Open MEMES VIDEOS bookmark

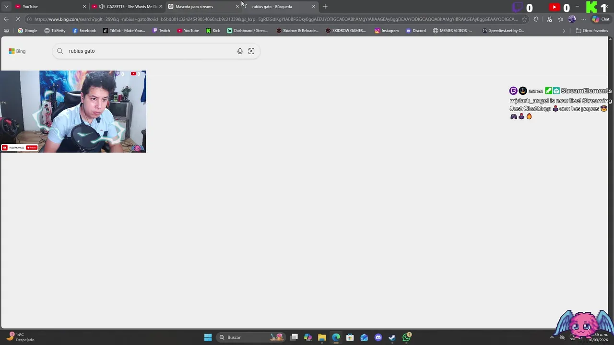pos(452,31)
